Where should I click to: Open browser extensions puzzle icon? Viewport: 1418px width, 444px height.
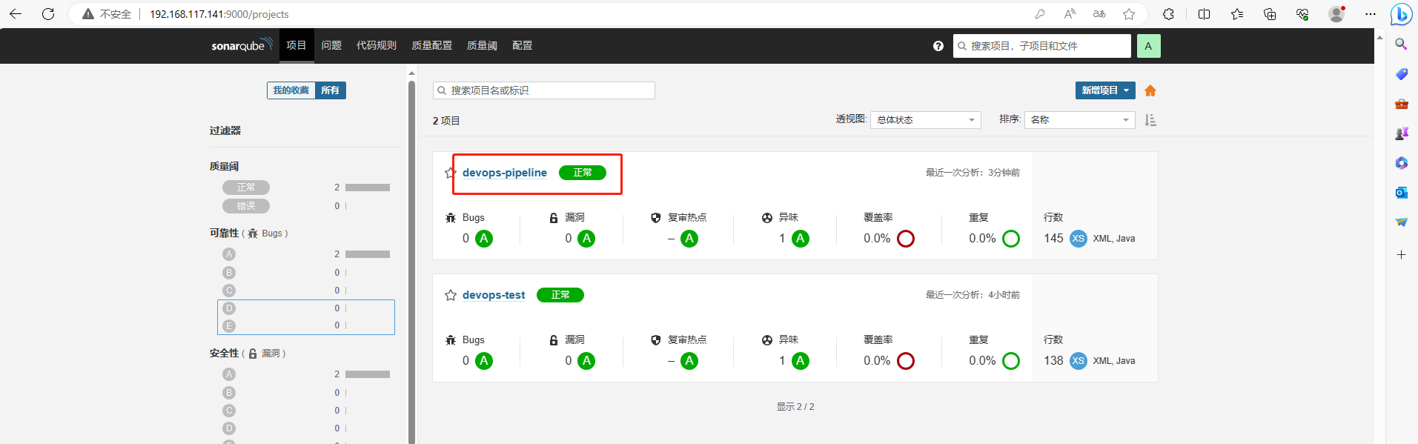(1168, 14)
